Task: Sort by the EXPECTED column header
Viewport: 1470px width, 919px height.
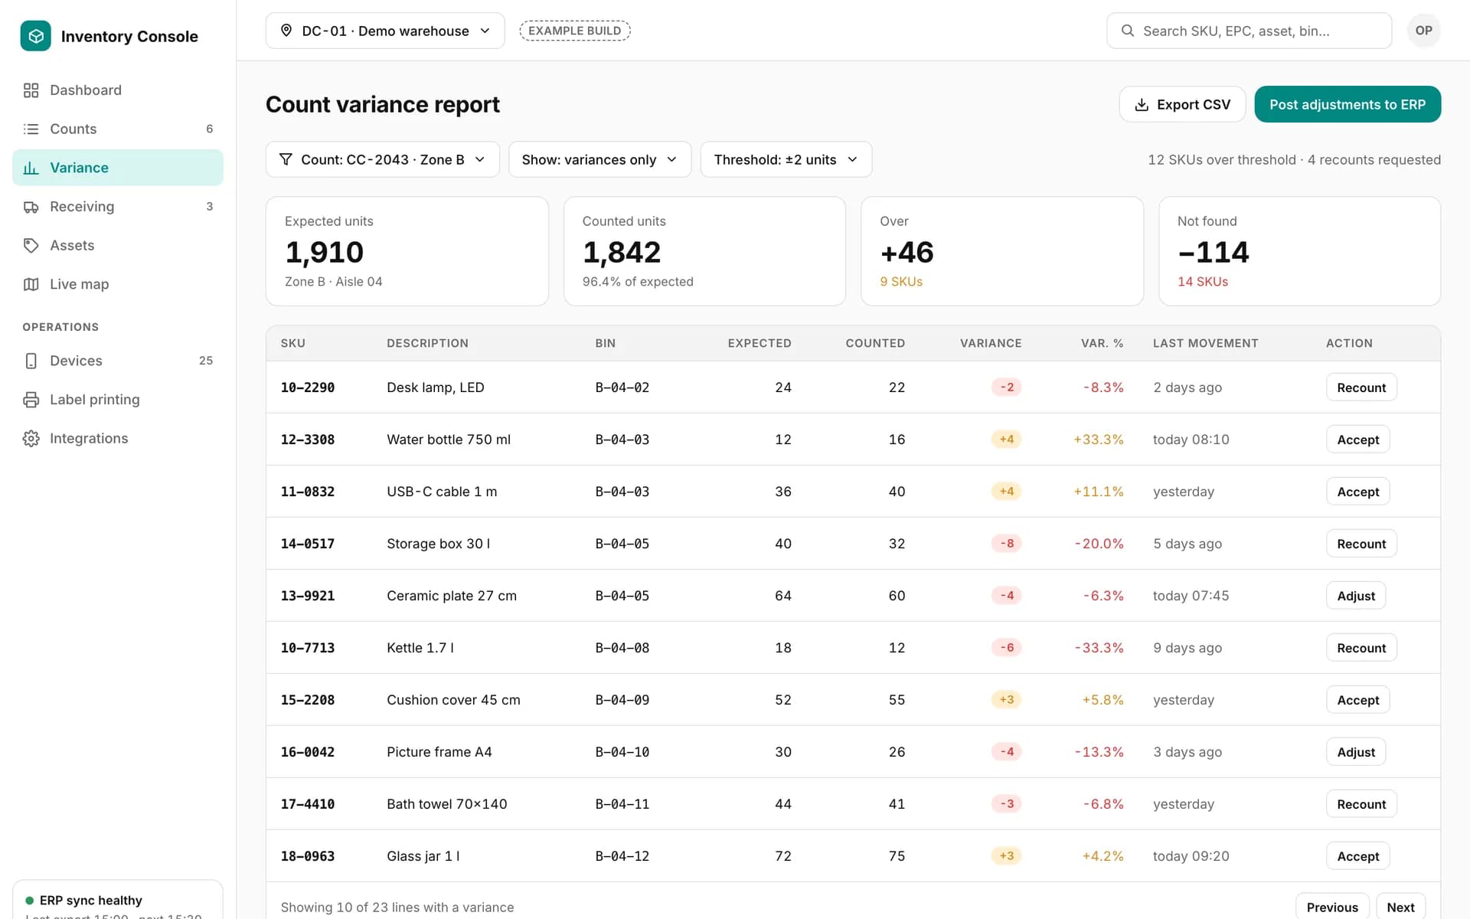Action: pyautogui.click(x=759, y=343)
